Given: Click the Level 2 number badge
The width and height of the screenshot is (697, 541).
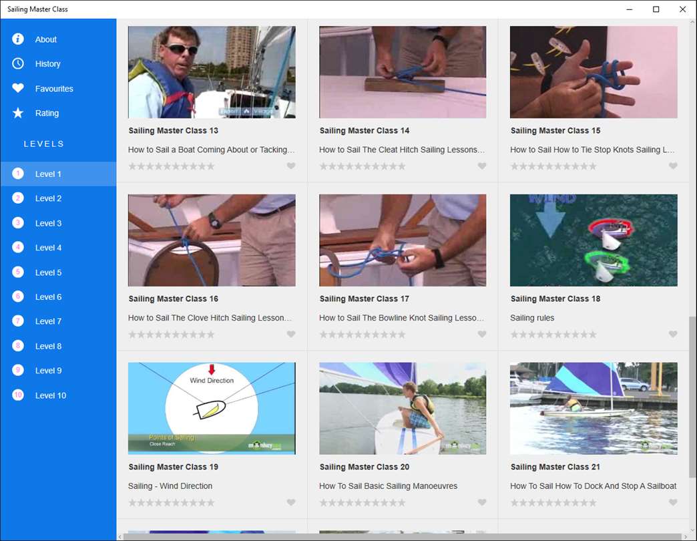Looking at the screenshot, I should click(18, 198).
